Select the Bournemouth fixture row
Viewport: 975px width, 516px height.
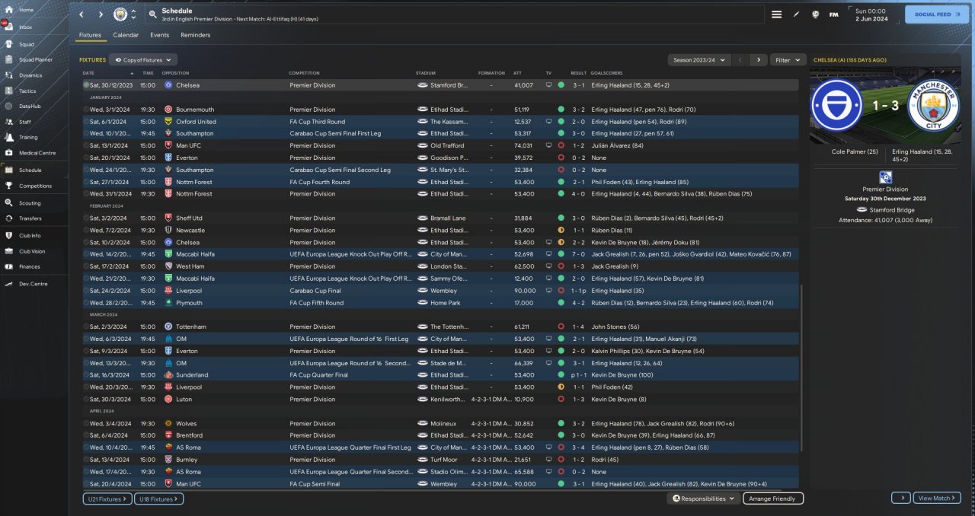(x=440, y=109)
